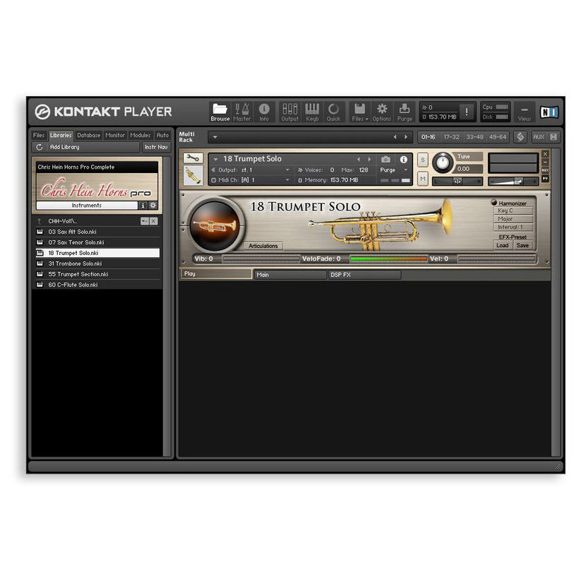Select 03 Sax Alt Solo.nki
Screen dimensions: 579x579
pyautogui.click(x=97, y=232)
